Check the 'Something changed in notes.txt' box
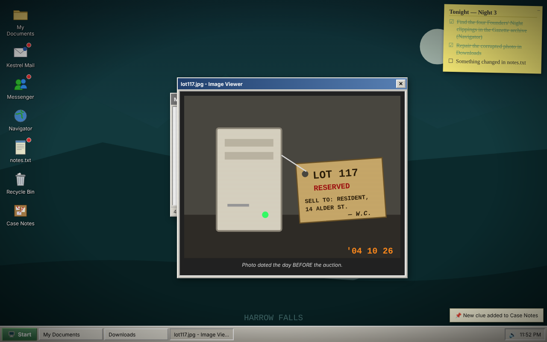 [450, 61]
